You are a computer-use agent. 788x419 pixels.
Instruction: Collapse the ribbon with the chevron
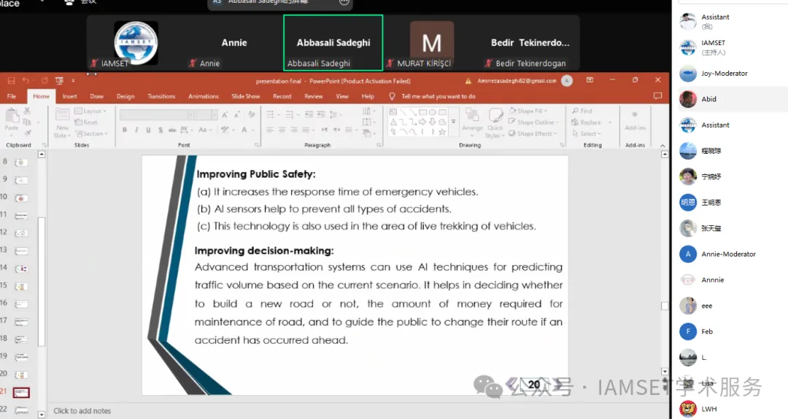pos(663,146)
